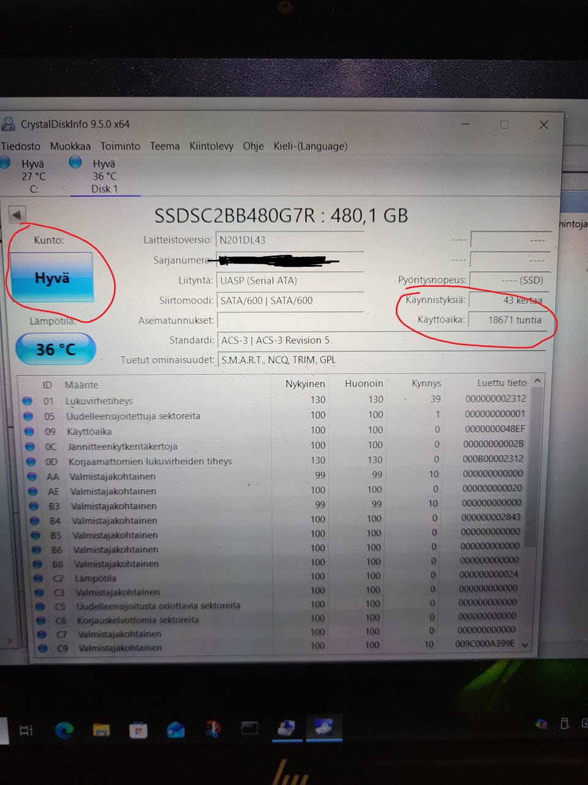Image resolution: width=588 pixels, height=785 pixels.
Task: Click the Määrite column header
Action: [81, 385]
